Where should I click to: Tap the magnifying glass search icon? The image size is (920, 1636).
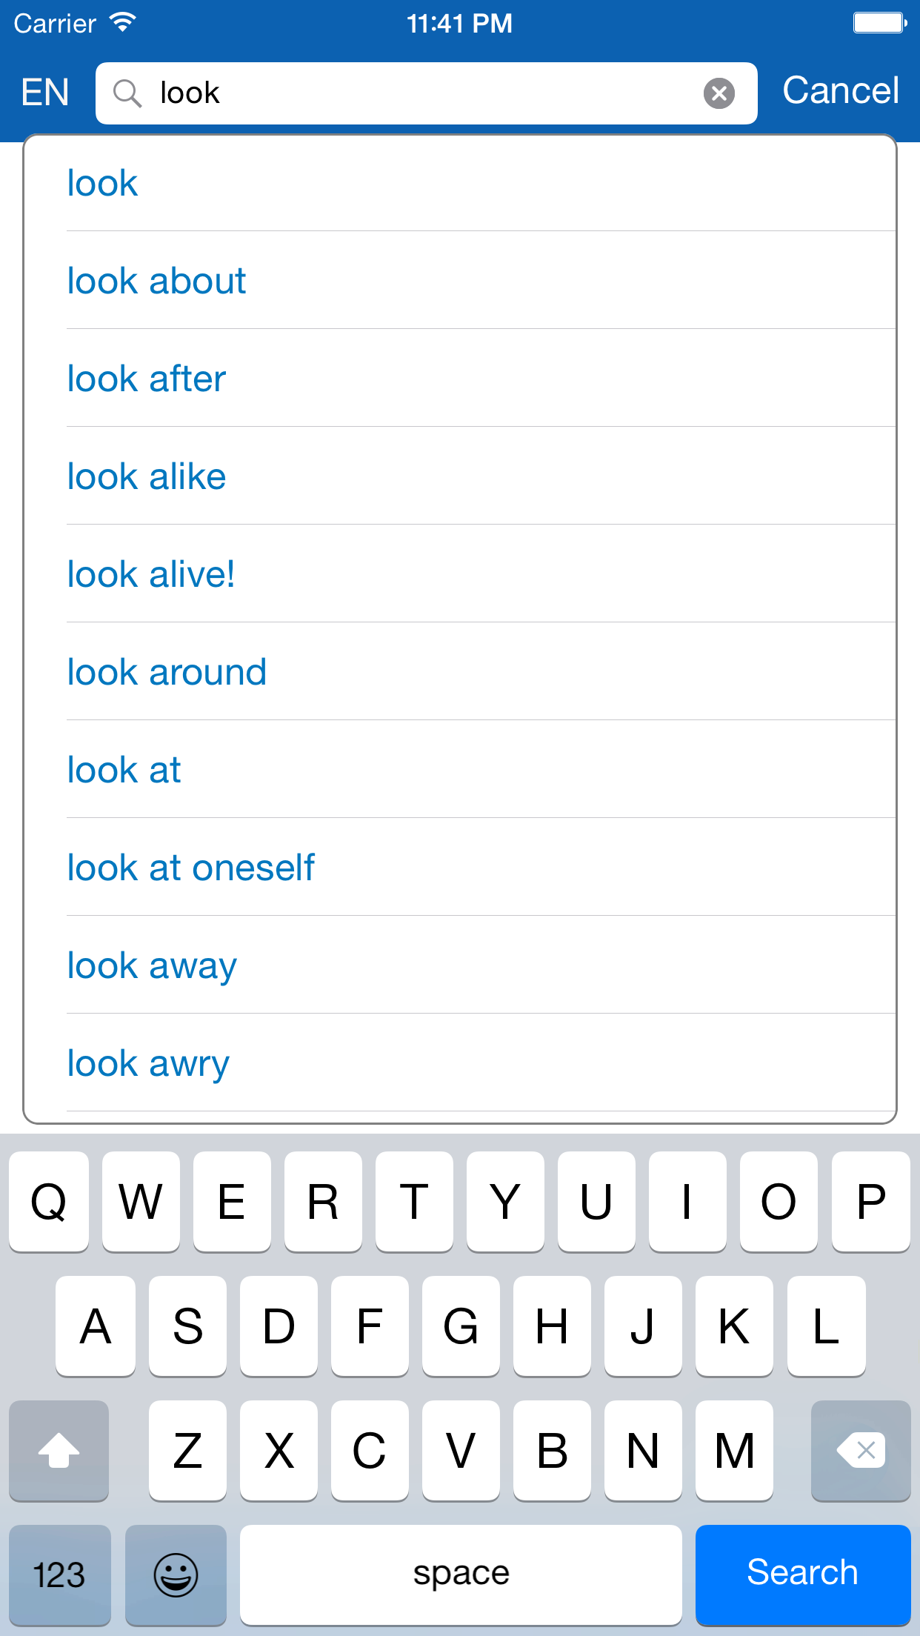[127, 93]
